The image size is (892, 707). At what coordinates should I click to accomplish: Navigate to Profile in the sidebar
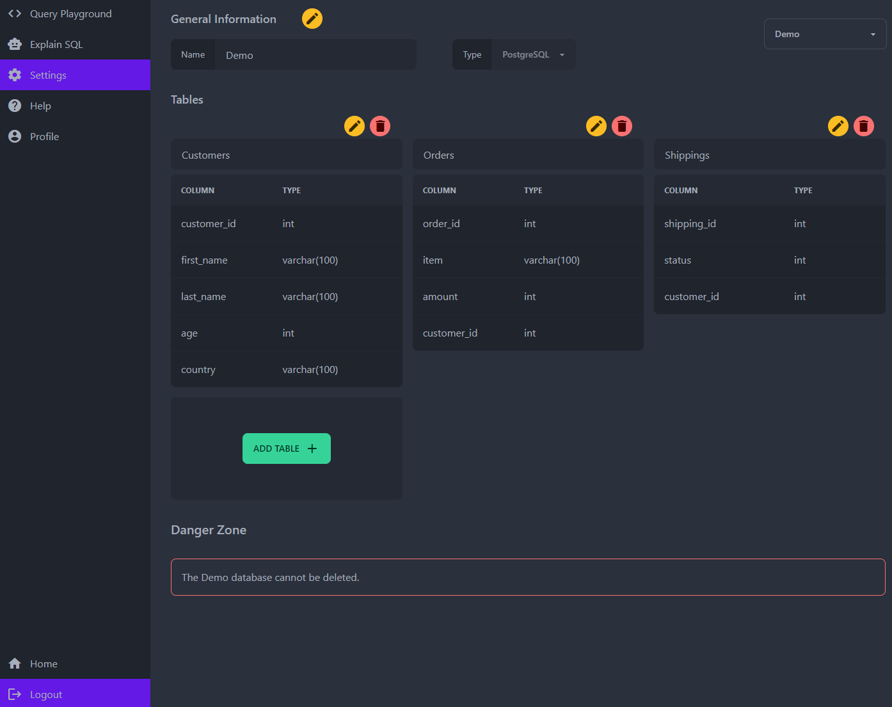tap(44, 136)
